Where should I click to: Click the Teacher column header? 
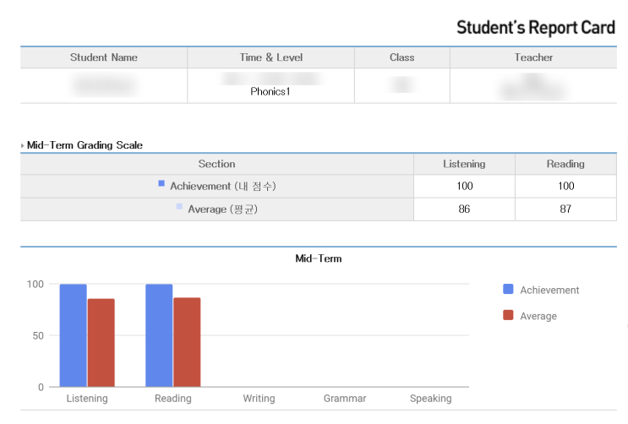(x=533, y=57)
